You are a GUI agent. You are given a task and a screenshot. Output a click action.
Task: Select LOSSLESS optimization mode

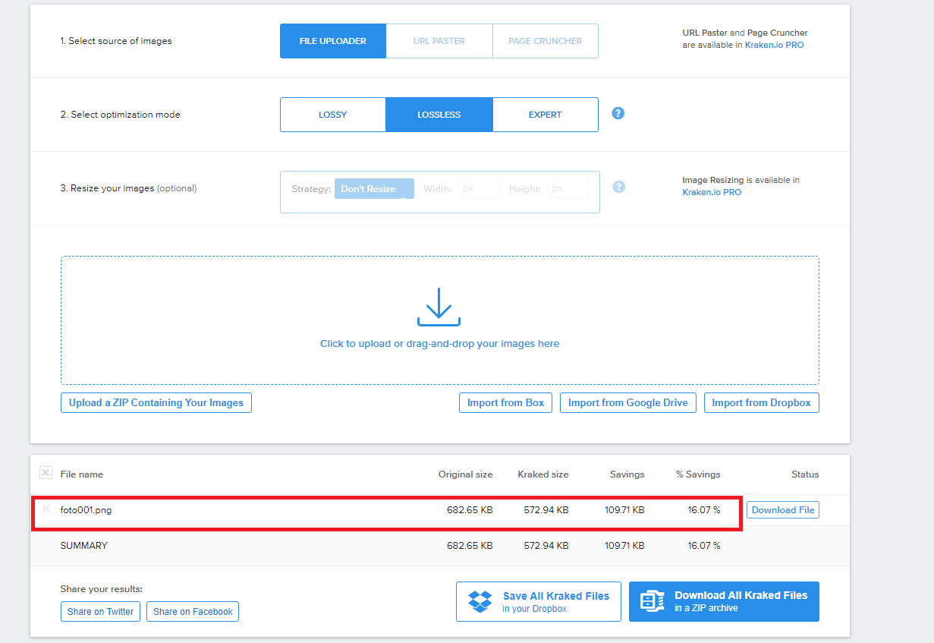[439, 115]
